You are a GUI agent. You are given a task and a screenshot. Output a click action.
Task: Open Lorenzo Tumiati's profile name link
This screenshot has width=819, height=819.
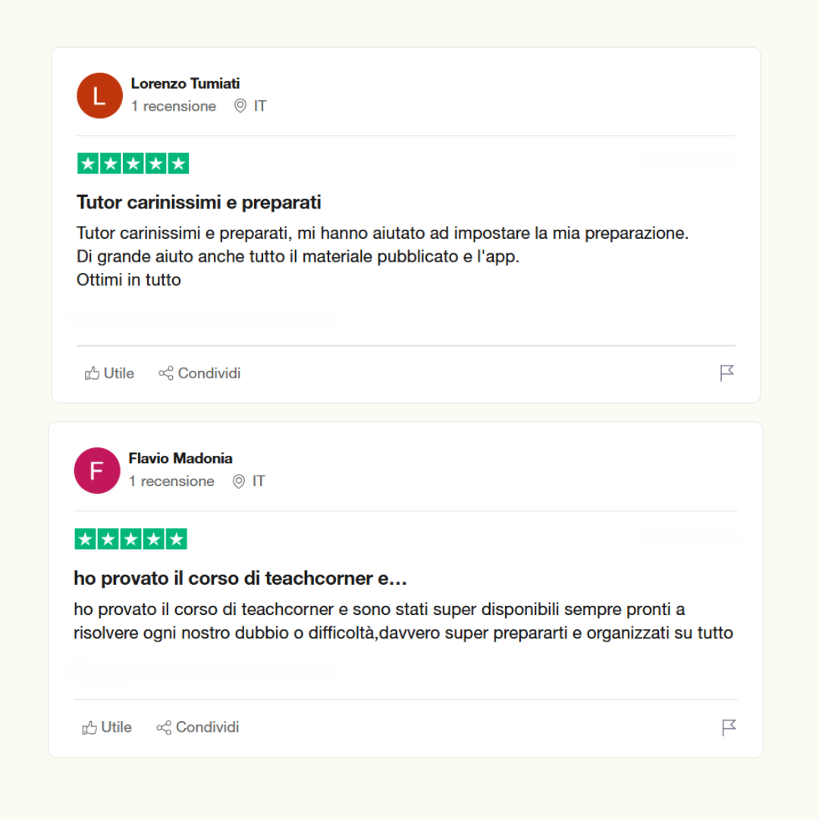click(x=186, y=83)
